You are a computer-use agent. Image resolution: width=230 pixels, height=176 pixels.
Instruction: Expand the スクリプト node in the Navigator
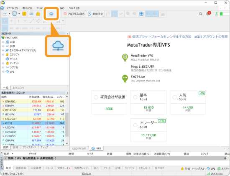point(3,55)
